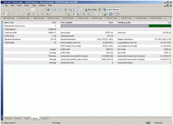
Task: Select the Draw Arrows tool
Action: [x=47, y=14]
